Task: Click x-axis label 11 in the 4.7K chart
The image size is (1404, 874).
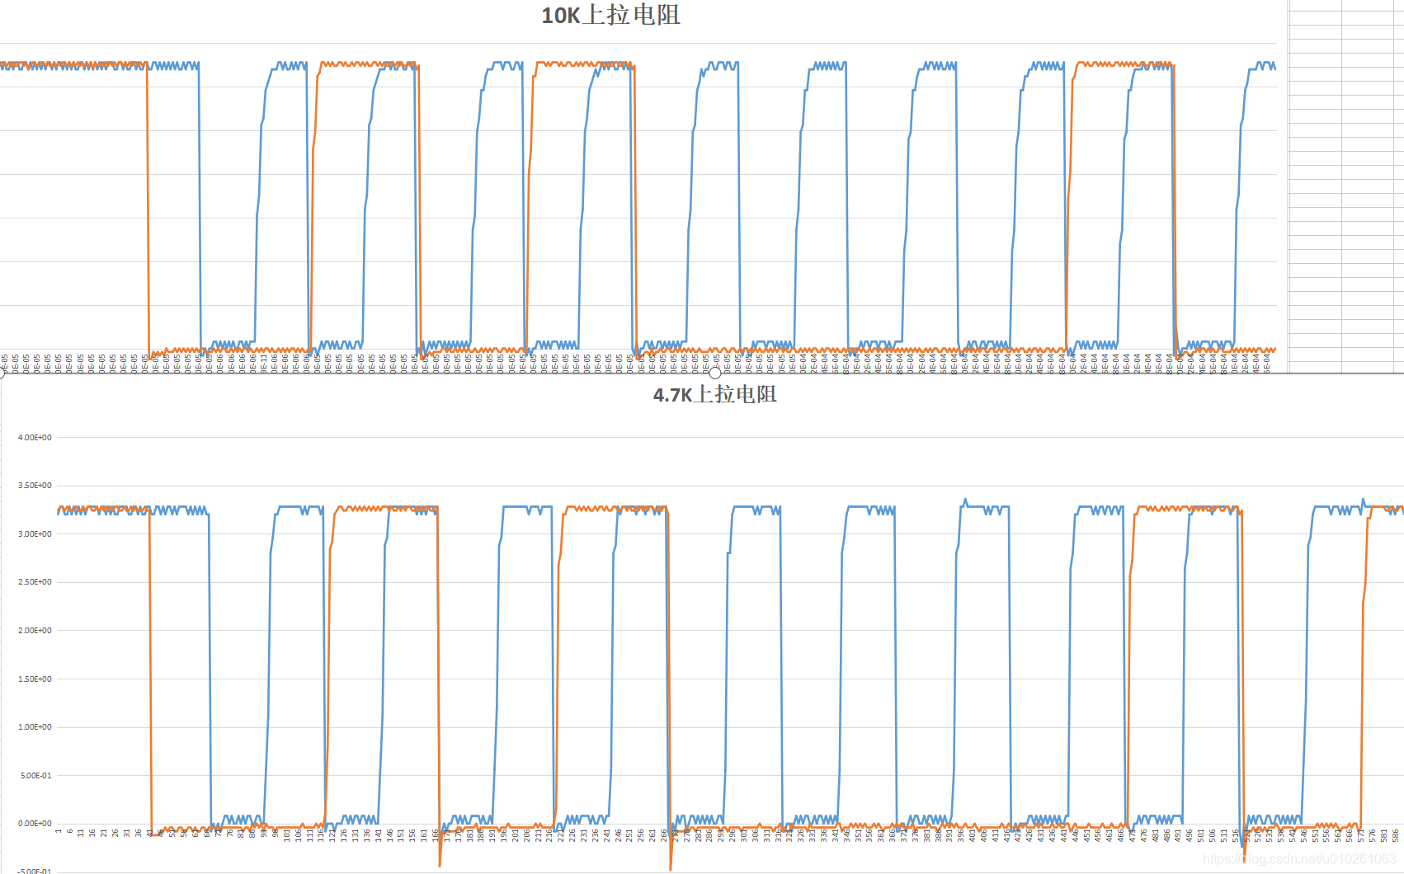Action: pos(81,833)
